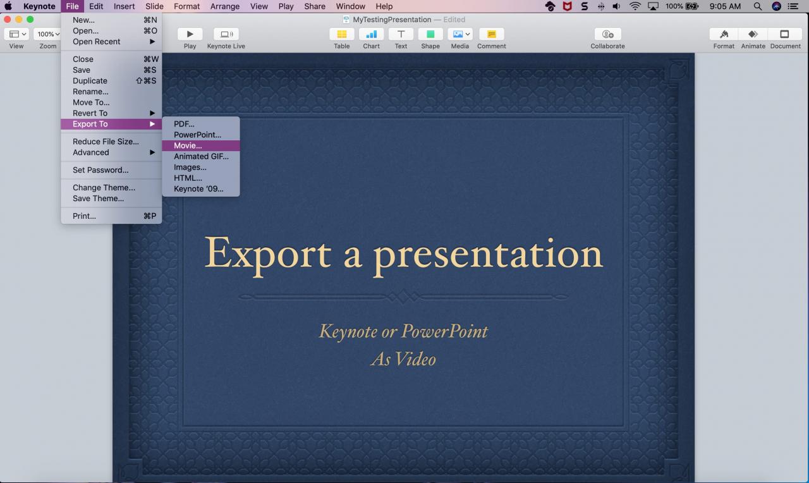The width and height of the screenshot is (809, 483).
Task: Select Save Theme... menu item
Action: pyautogui.click(x=111, y=199)
